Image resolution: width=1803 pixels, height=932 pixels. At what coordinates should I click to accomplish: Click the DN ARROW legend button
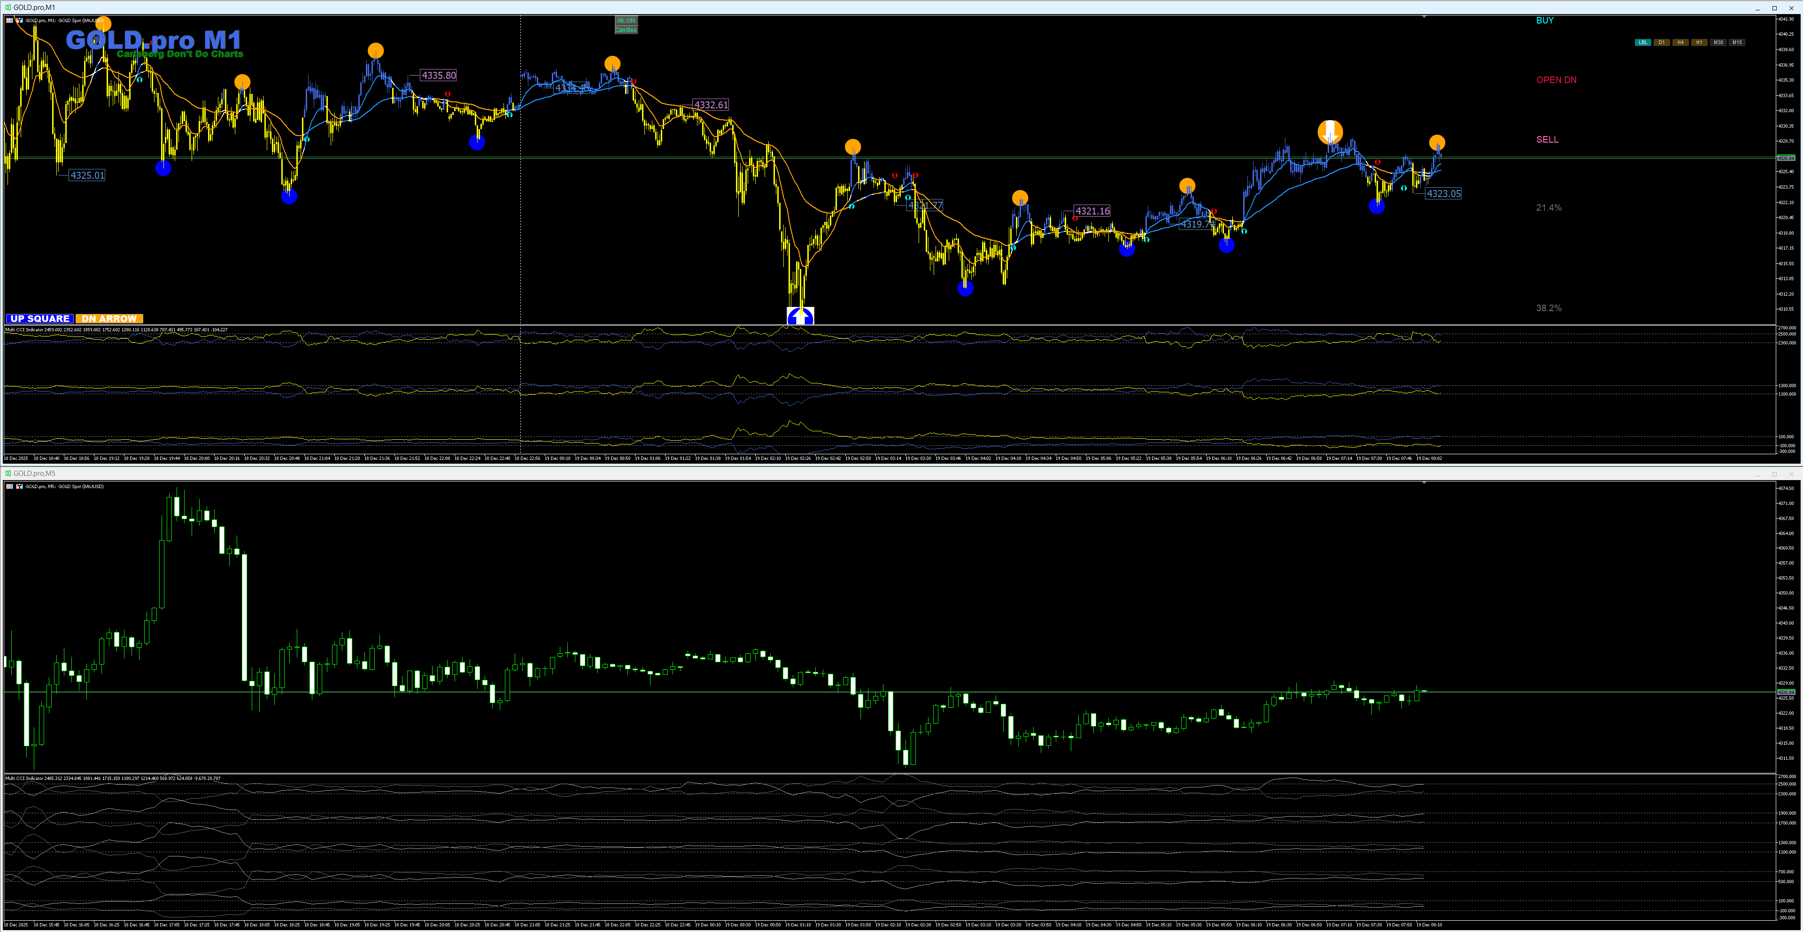pos(109,319)
